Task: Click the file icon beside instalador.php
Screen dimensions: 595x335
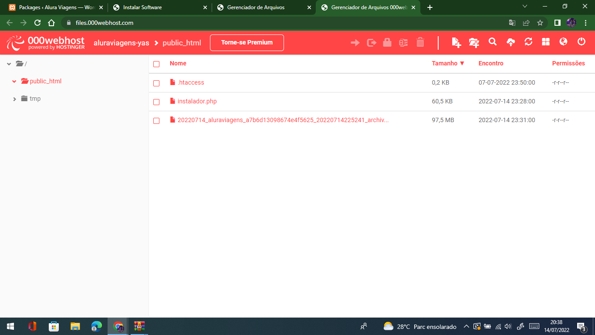Action: pyautogui.click(x=172, y=101)
